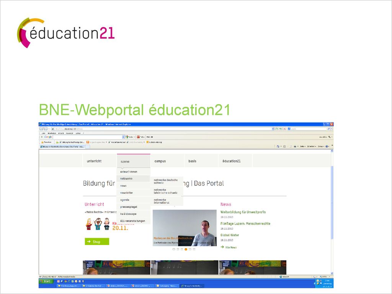The image size is (392, 294).
Task: Select agenda in szene menu
Action: [x=134, y=200]
